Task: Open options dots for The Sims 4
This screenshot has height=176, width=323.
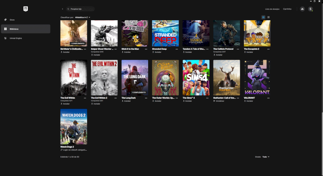Action: click(207, 98)
